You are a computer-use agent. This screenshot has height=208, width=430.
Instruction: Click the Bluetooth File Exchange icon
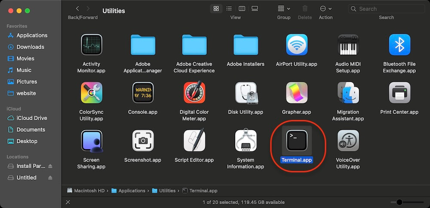click(x=399, y=45)
